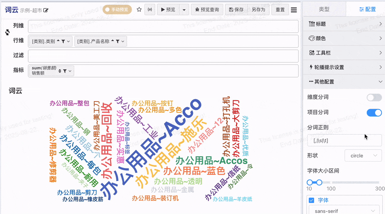Open the preview dropdown arrow
Viewport: 385px width, 214px height.
(184, 10)
